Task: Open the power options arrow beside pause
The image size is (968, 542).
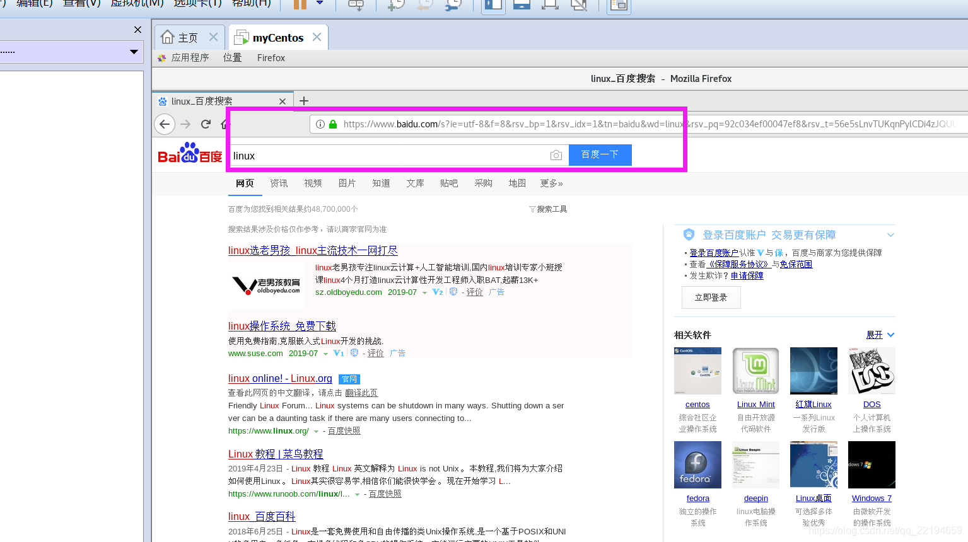Action: point(320,3)
